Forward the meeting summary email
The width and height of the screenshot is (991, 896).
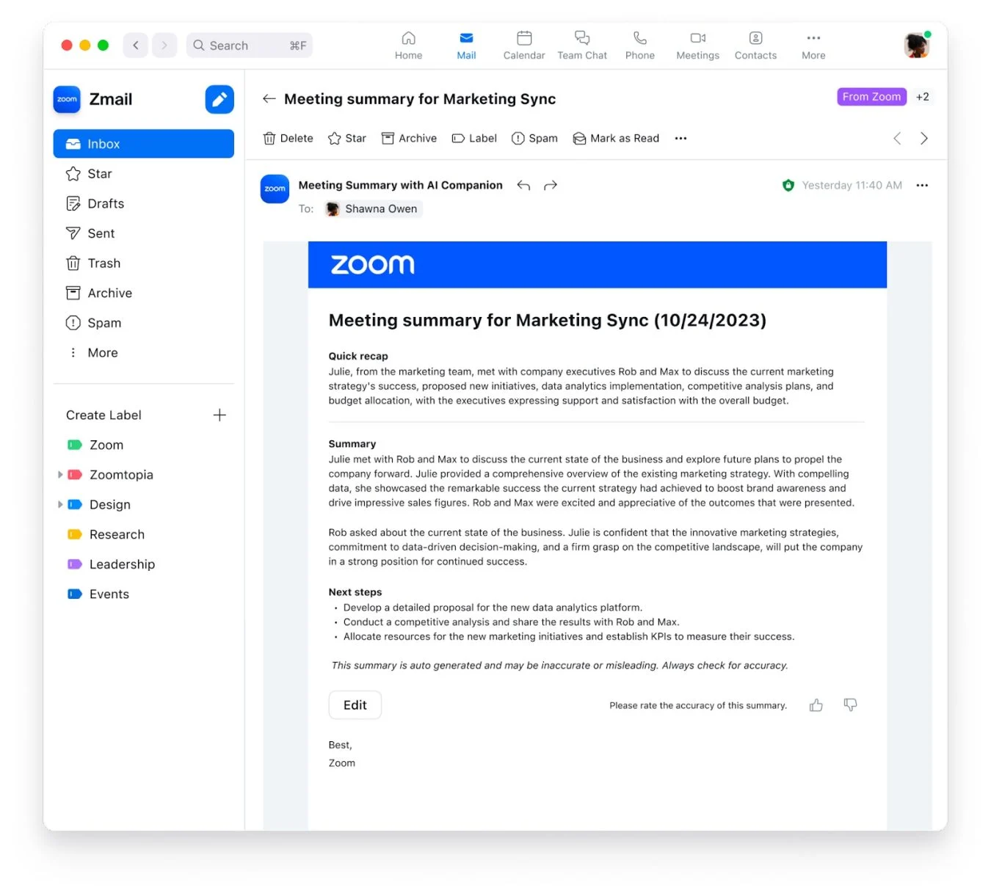click(550, 185)
